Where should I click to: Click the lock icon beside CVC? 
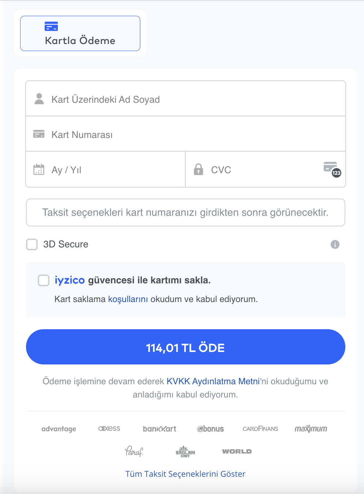click(x=198, y=169)
